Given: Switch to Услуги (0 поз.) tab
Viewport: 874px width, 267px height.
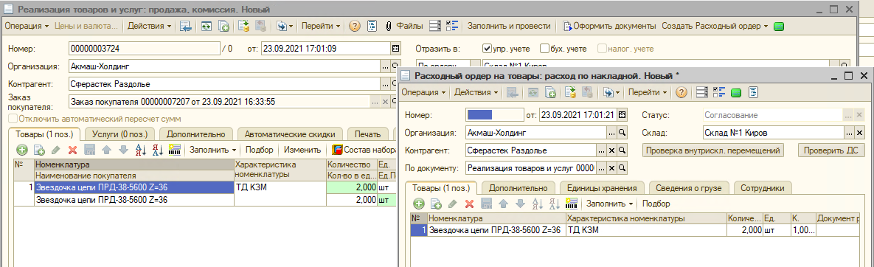Looking at the screenshot, I should [x=119, y=133].
